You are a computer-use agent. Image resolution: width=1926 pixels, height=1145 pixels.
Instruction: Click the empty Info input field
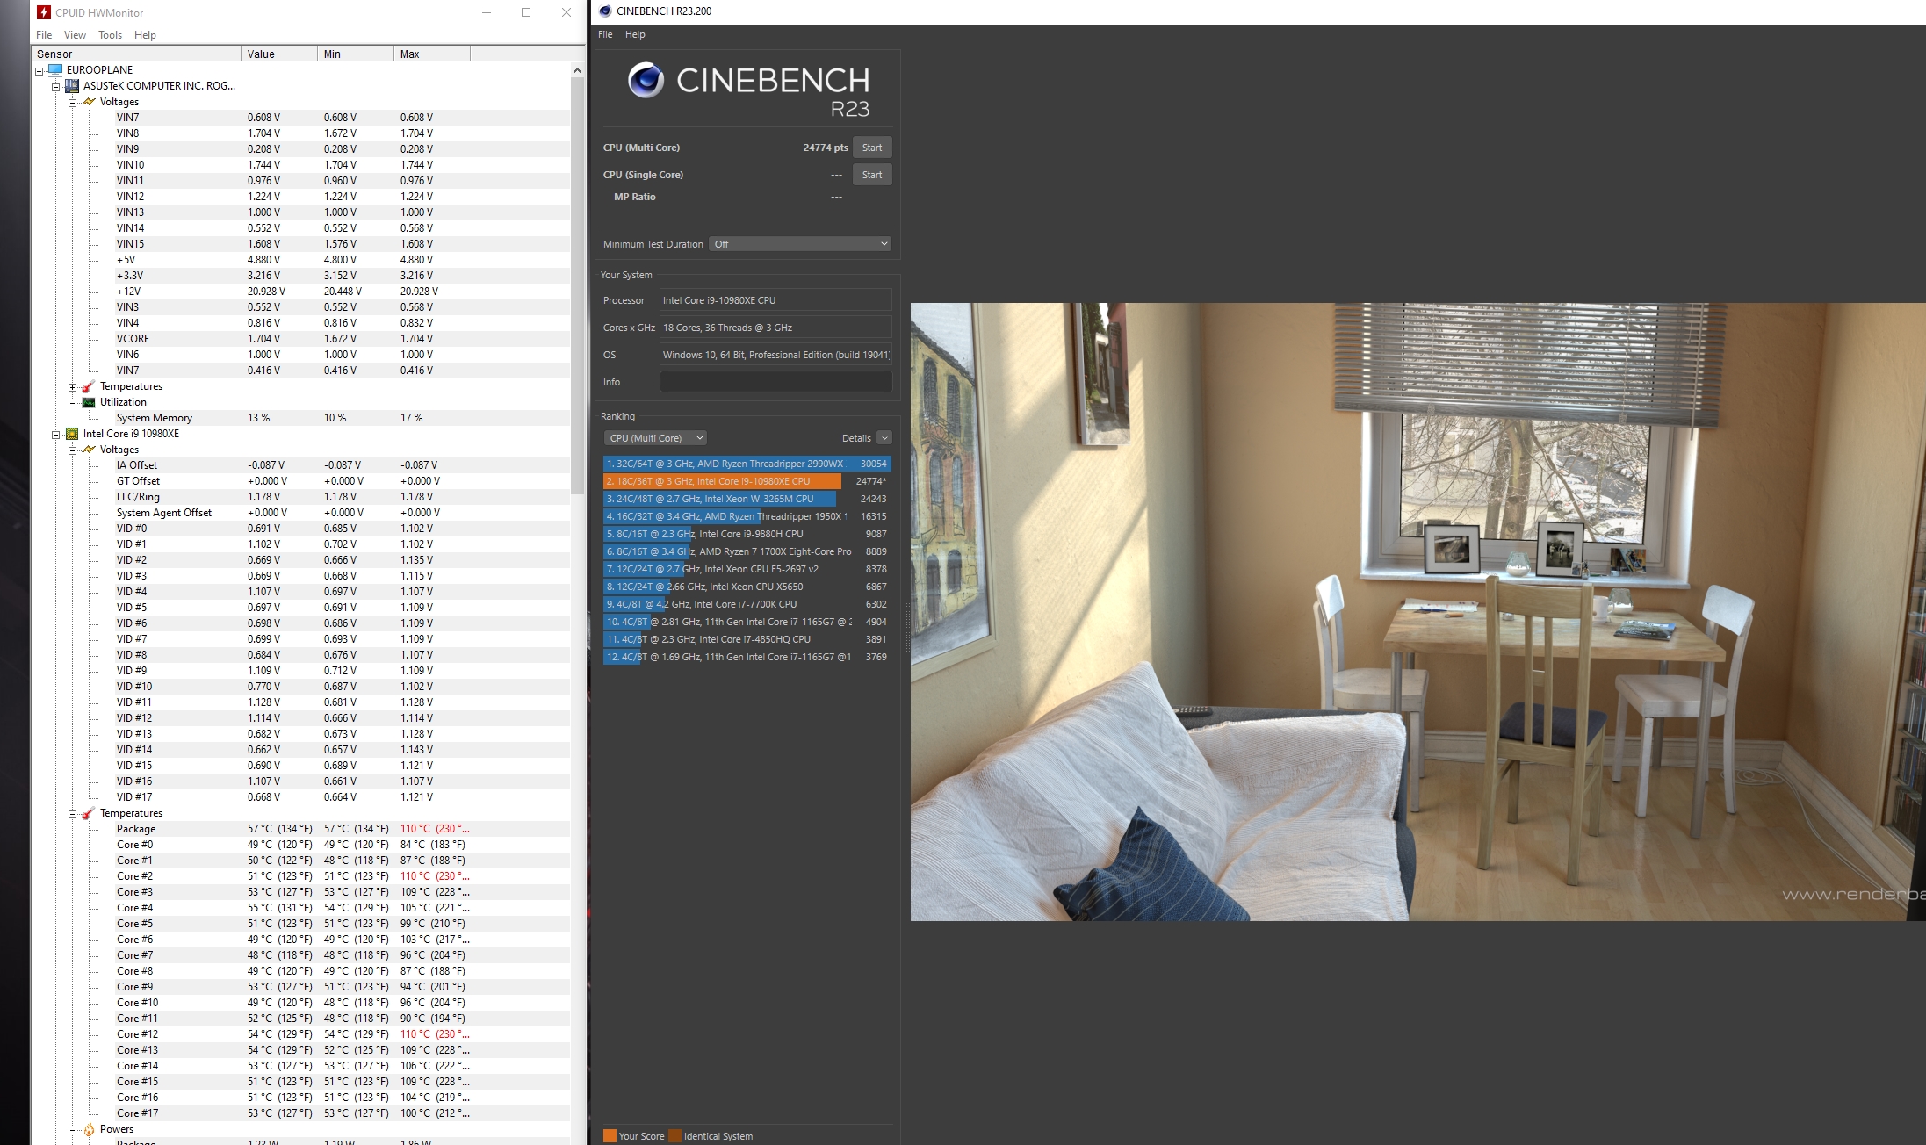pyautogui.click(x=775, y=382)
